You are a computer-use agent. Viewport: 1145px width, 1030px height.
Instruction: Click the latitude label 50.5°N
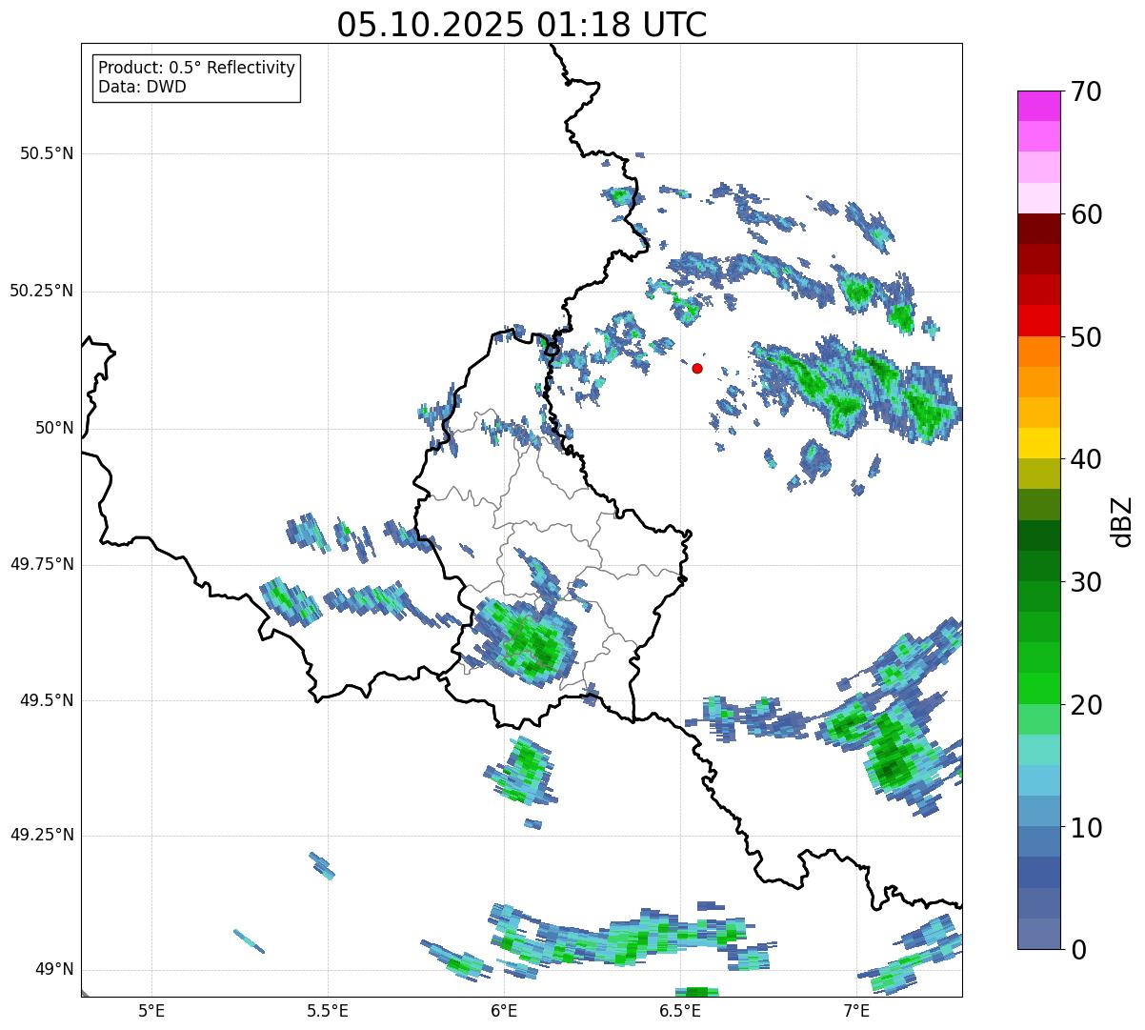[x=47, y=153]
